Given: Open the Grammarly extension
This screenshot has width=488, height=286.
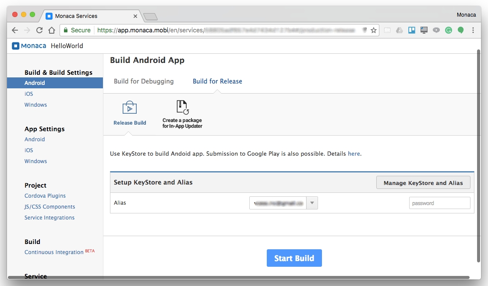Looking at the screenshot, I should pyautogui.click(x=449, y=30).
